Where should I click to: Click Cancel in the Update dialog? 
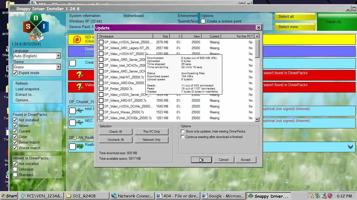(223, 160)
